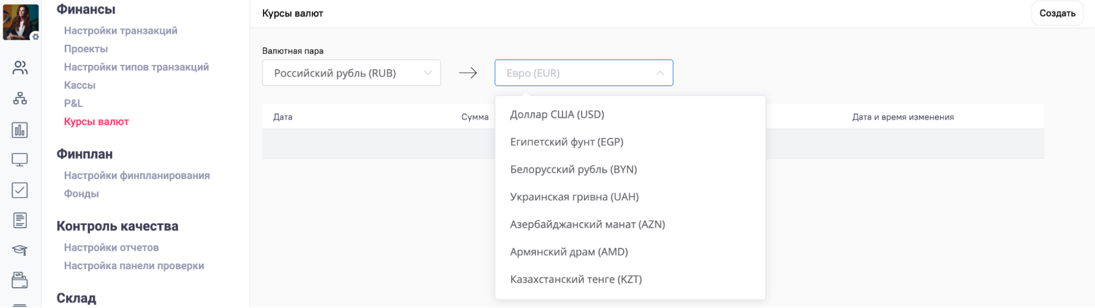Open the monitor screen sidebar icon

point(20,159)
